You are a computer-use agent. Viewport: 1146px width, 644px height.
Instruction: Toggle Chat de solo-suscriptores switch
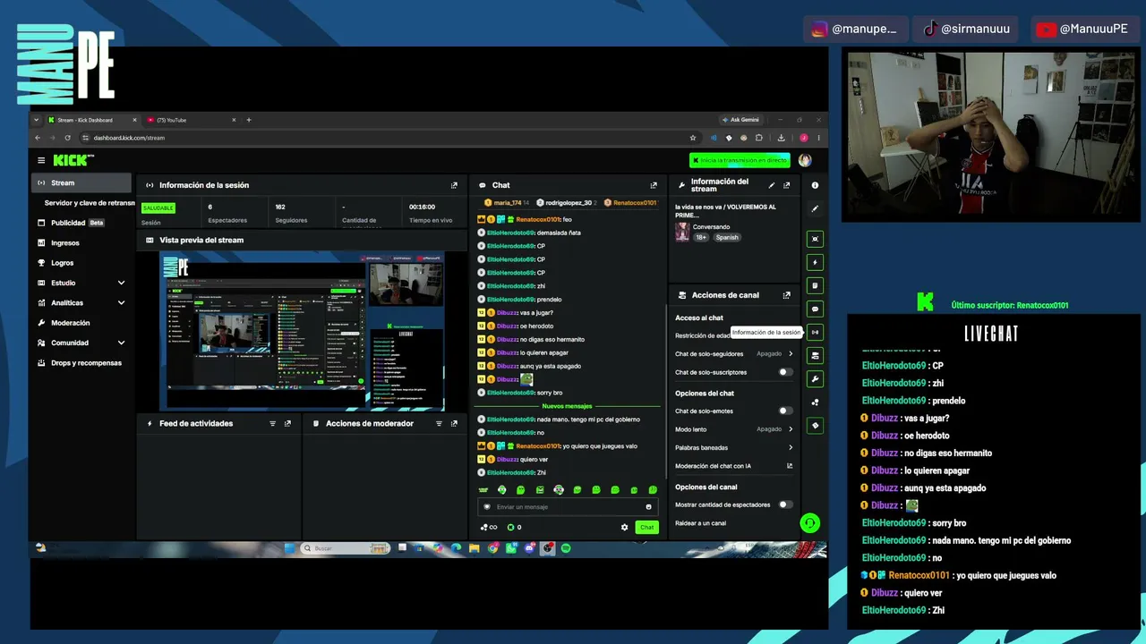[x=785, y=372]
